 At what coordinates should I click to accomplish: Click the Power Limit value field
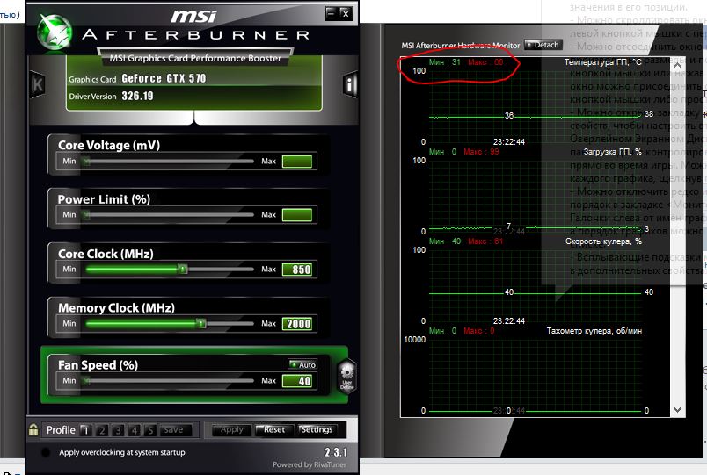(x=297, y=215)
